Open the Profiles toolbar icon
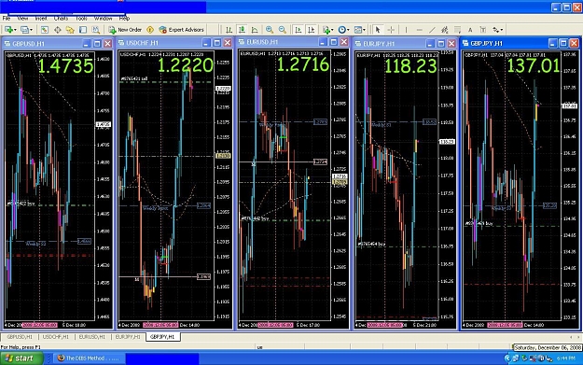 click(24, 30)
